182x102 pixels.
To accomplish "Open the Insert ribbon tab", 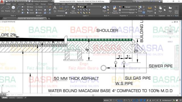I will 14,4.
